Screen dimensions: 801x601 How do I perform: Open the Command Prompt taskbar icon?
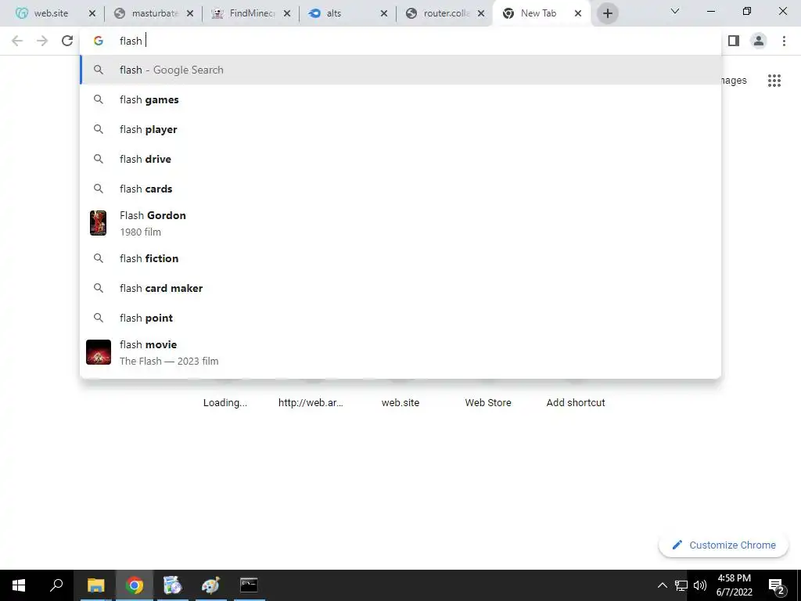[x=249, y=585]
